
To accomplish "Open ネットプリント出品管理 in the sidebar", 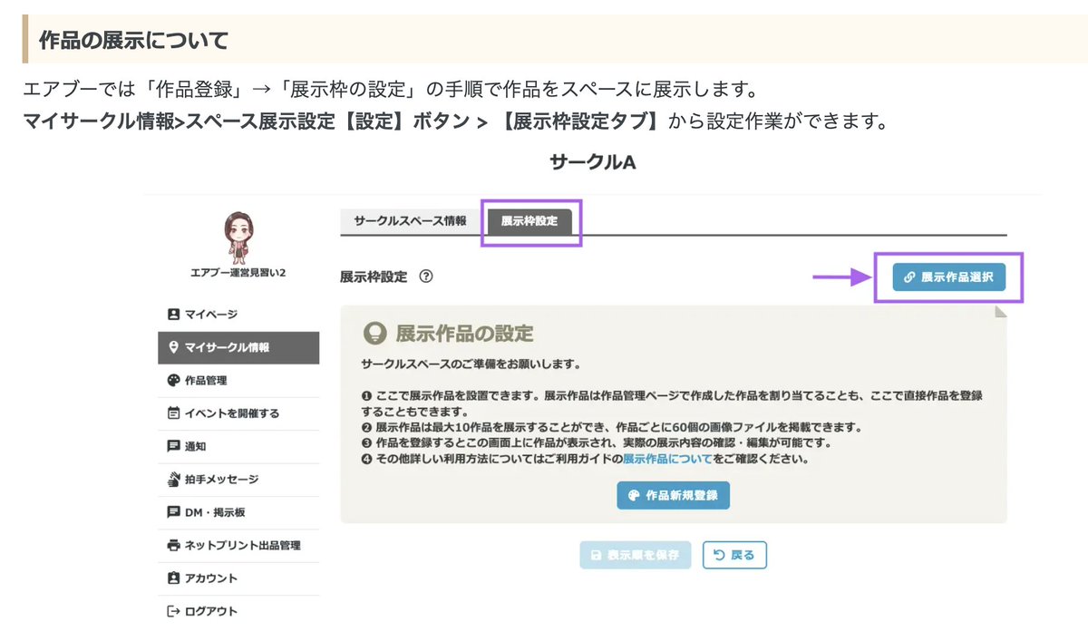I will pos(238,545).
